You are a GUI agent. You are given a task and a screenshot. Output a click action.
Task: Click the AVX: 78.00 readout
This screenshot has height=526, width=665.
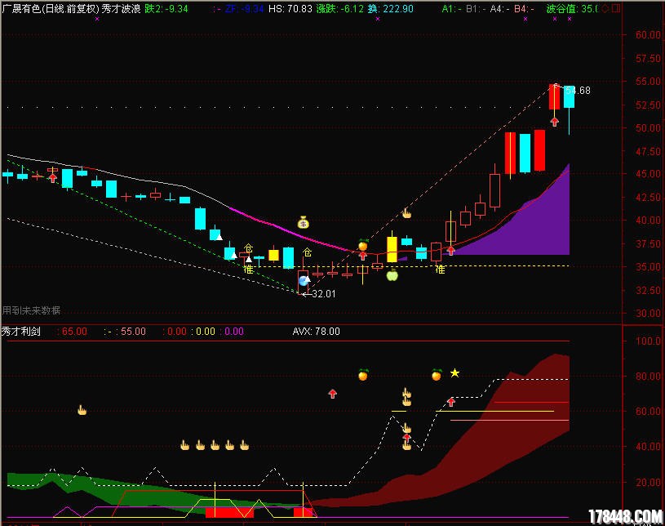(x=316, y=331)
